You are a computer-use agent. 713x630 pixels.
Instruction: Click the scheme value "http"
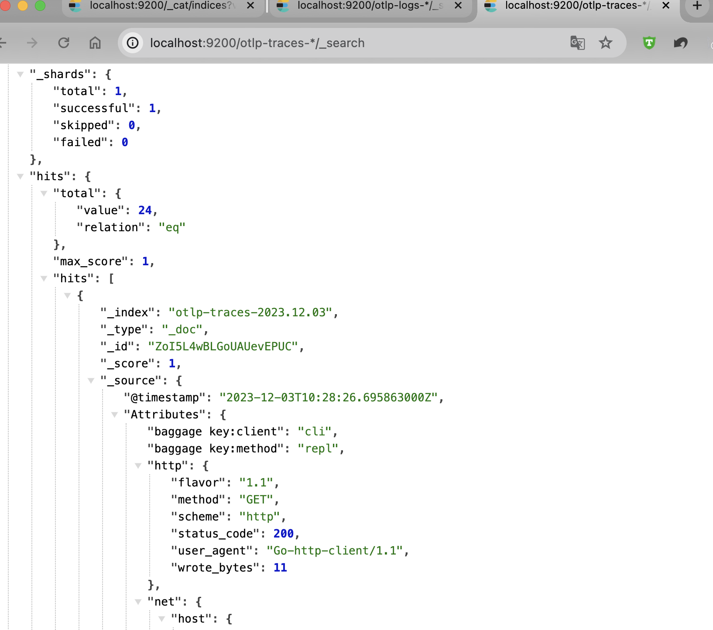pos(260,517)
